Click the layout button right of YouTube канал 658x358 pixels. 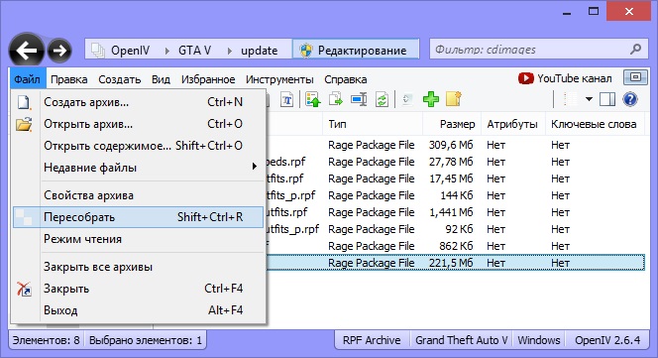click(x=635, y=77)
